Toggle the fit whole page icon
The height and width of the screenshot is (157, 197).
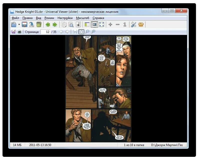pyautogui.click(x=81, y=32)
